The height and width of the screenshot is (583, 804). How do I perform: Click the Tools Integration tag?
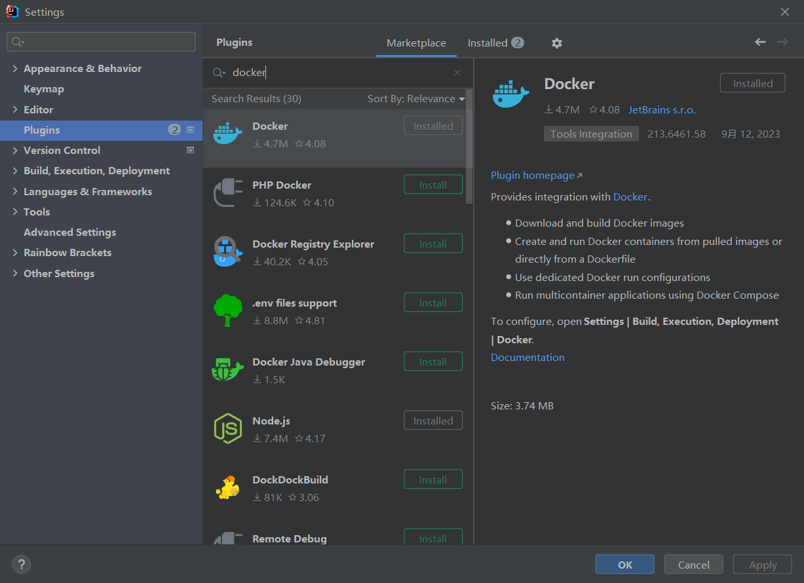(591, 134)
